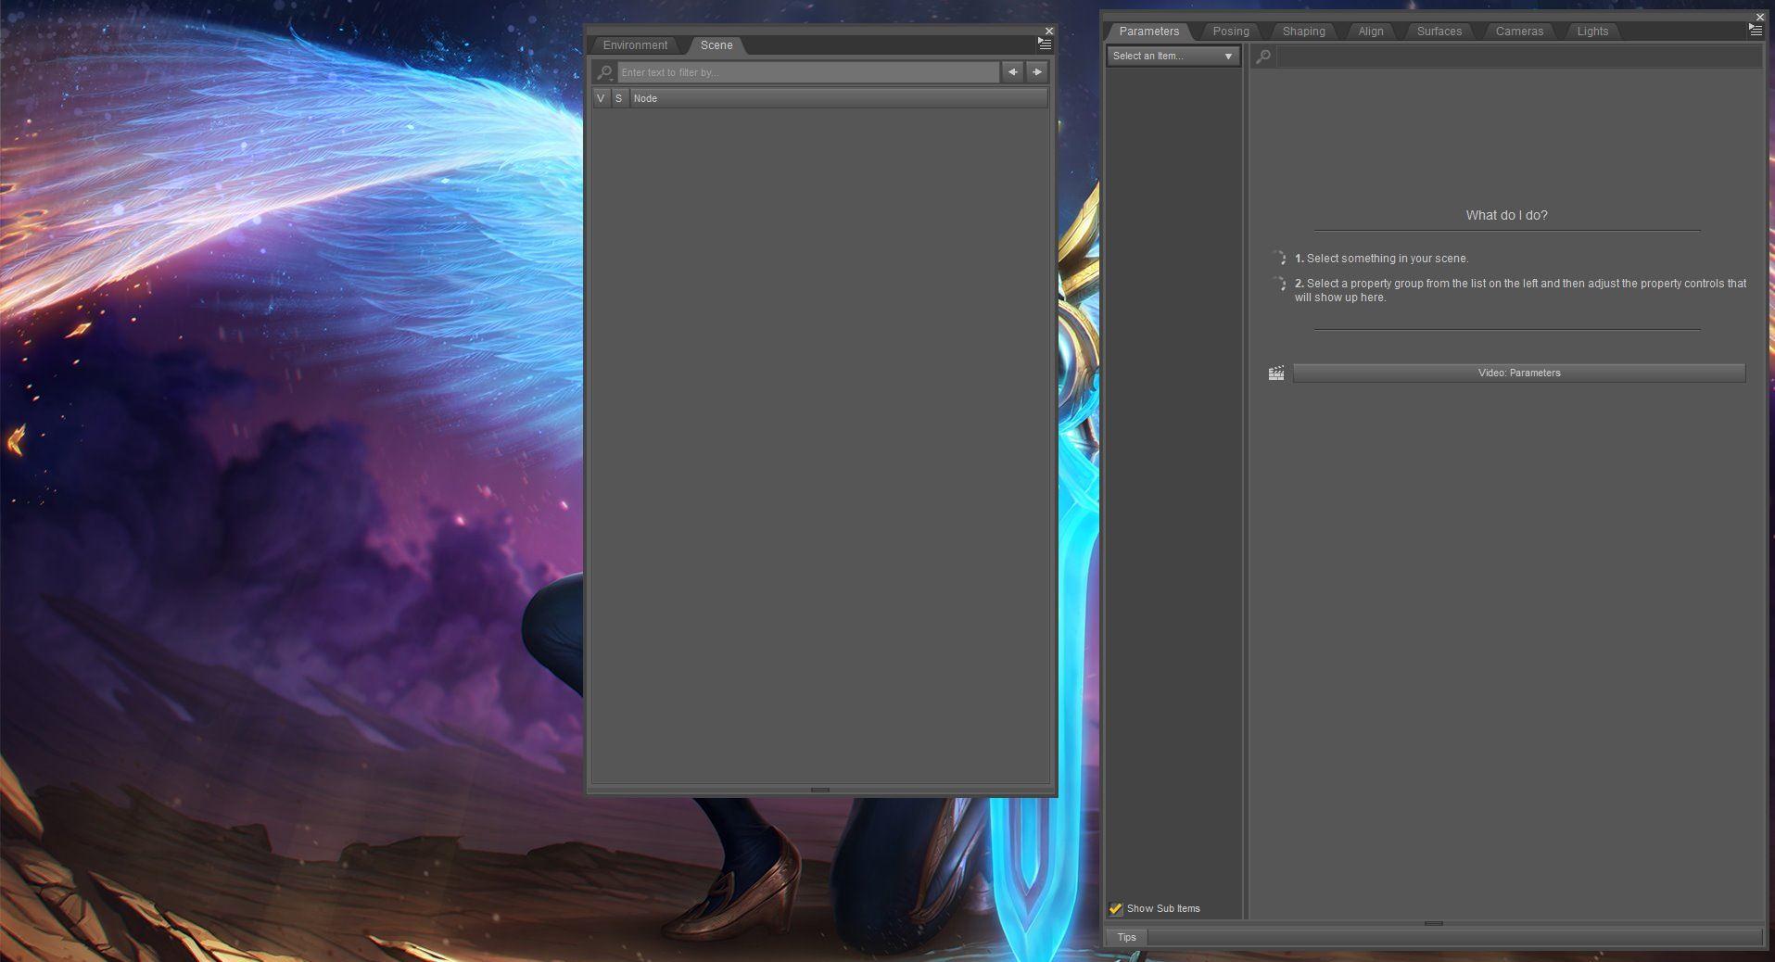Sort by the Node column header
The height and width of the screenshot is (962, 1775).
coord(839,98)
